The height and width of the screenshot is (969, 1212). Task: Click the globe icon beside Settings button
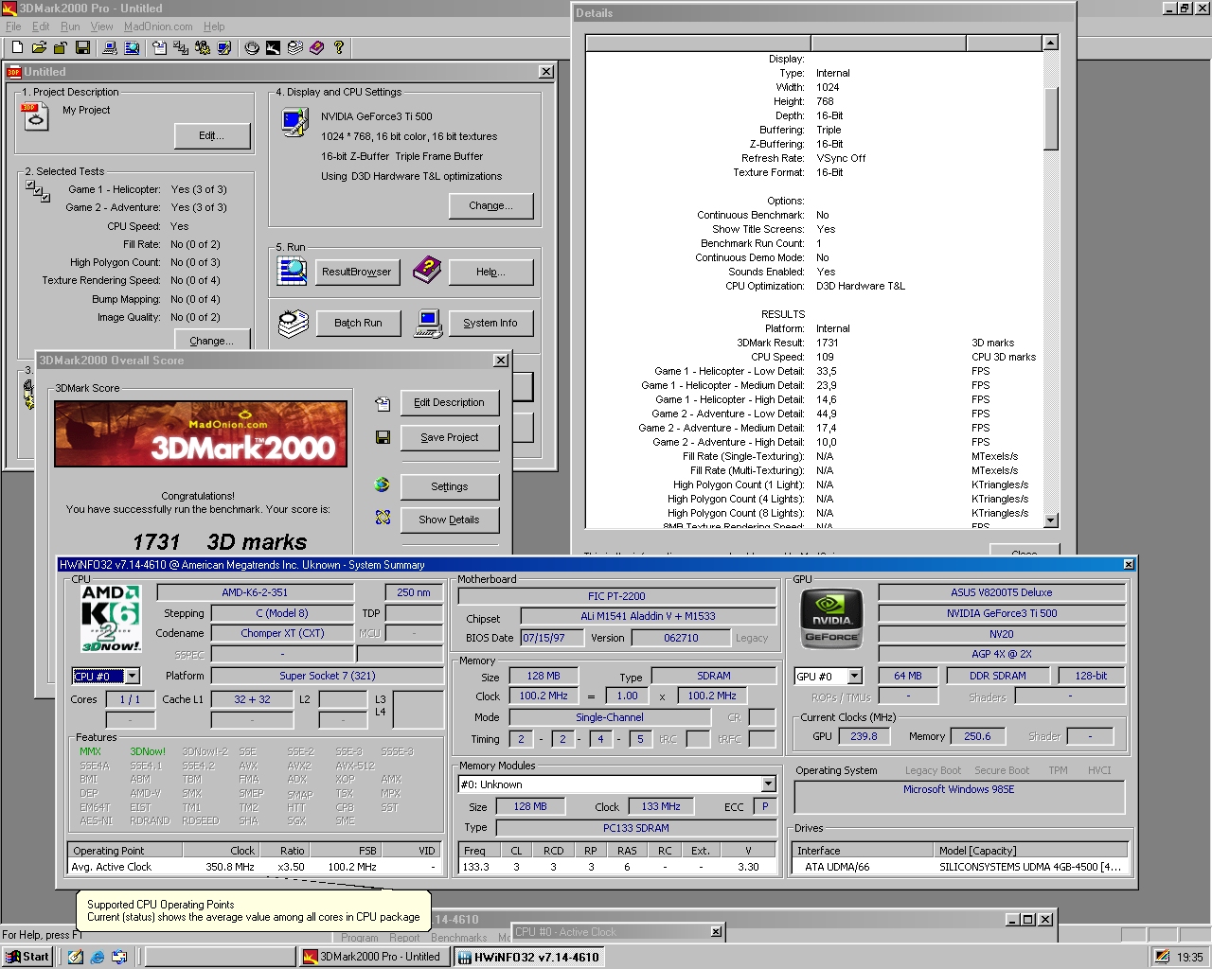click(x=383, y=484)
